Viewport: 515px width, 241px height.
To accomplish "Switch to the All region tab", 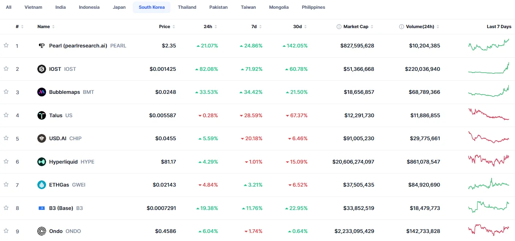I will [9, 7].
